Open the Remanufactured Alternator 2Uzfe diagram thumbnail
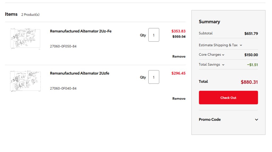This screenshot has height=152, width=272. coord(25,81)
